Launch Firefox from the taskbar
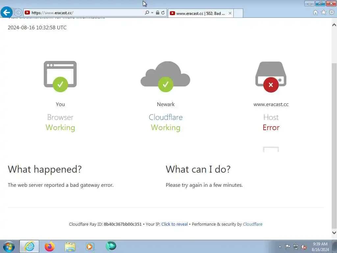 point(49,246)
